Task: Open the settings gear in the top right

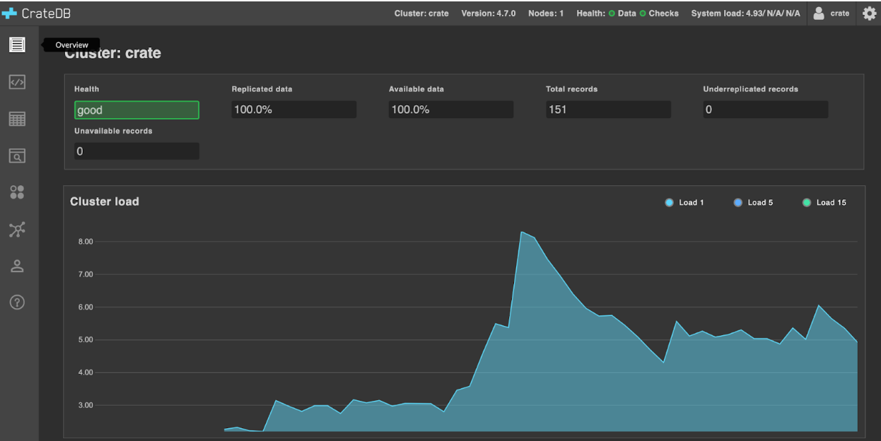Action: pos(869,13)
